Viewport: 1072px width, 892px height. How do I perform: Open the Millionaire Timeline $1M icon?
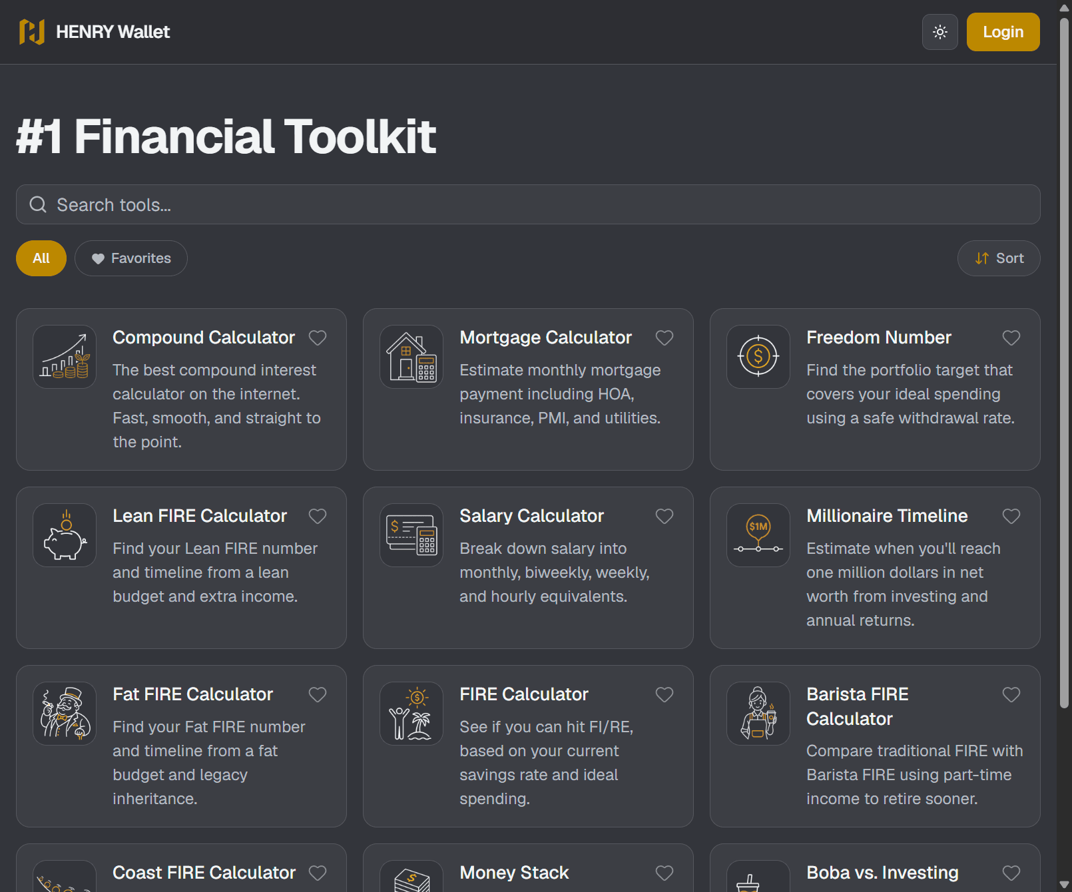[x=758, y=535]
